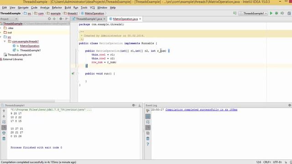
Task: Collapse the com.example.threads1 package node
Action: 5,41
